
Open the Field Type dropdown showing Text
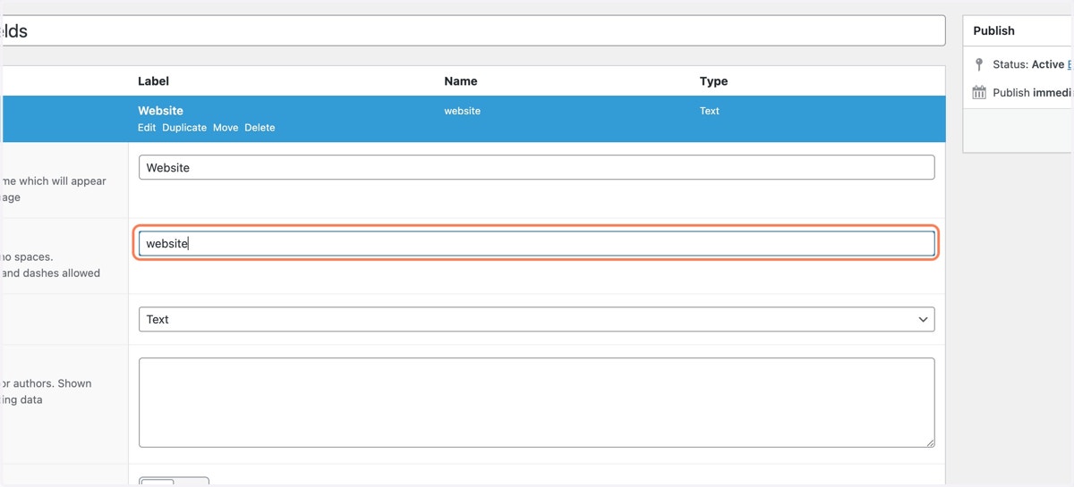click(x=537, y=319)
